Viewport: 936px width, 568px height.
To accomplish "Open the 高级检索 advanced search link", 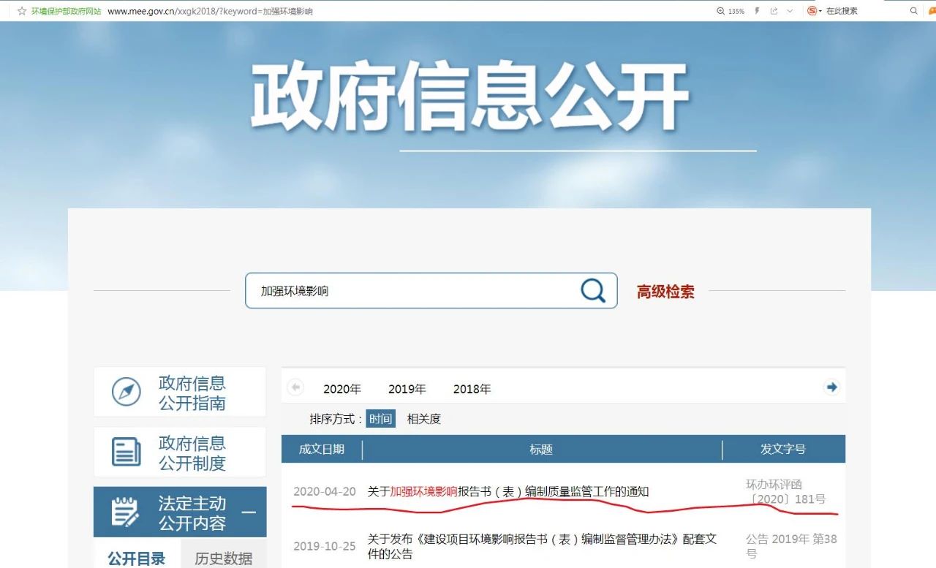I will tap(665, 292).
